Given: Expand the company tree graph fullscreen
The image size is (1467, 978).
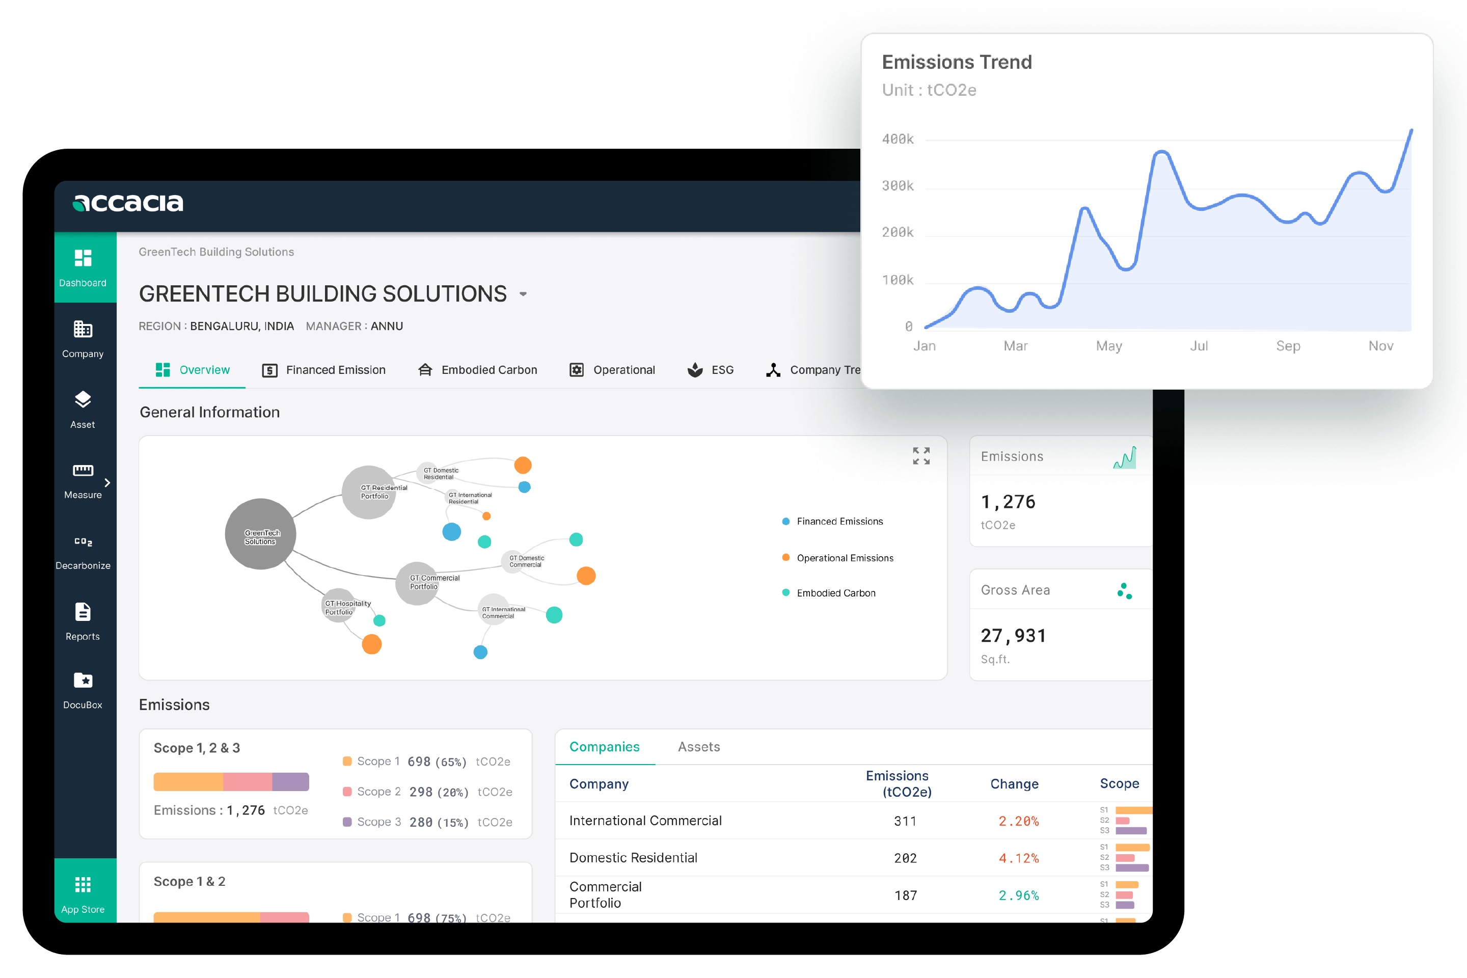Looking at the screenshot, I should click(x=921, y=456).
